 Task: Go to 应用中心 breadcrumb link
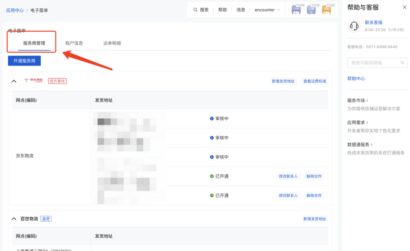pos(15,11)
